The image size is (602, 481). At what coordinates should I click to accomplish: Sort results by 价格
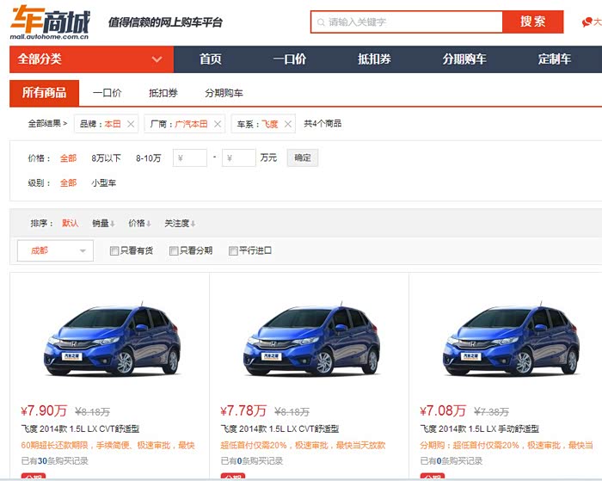(138, 224)
